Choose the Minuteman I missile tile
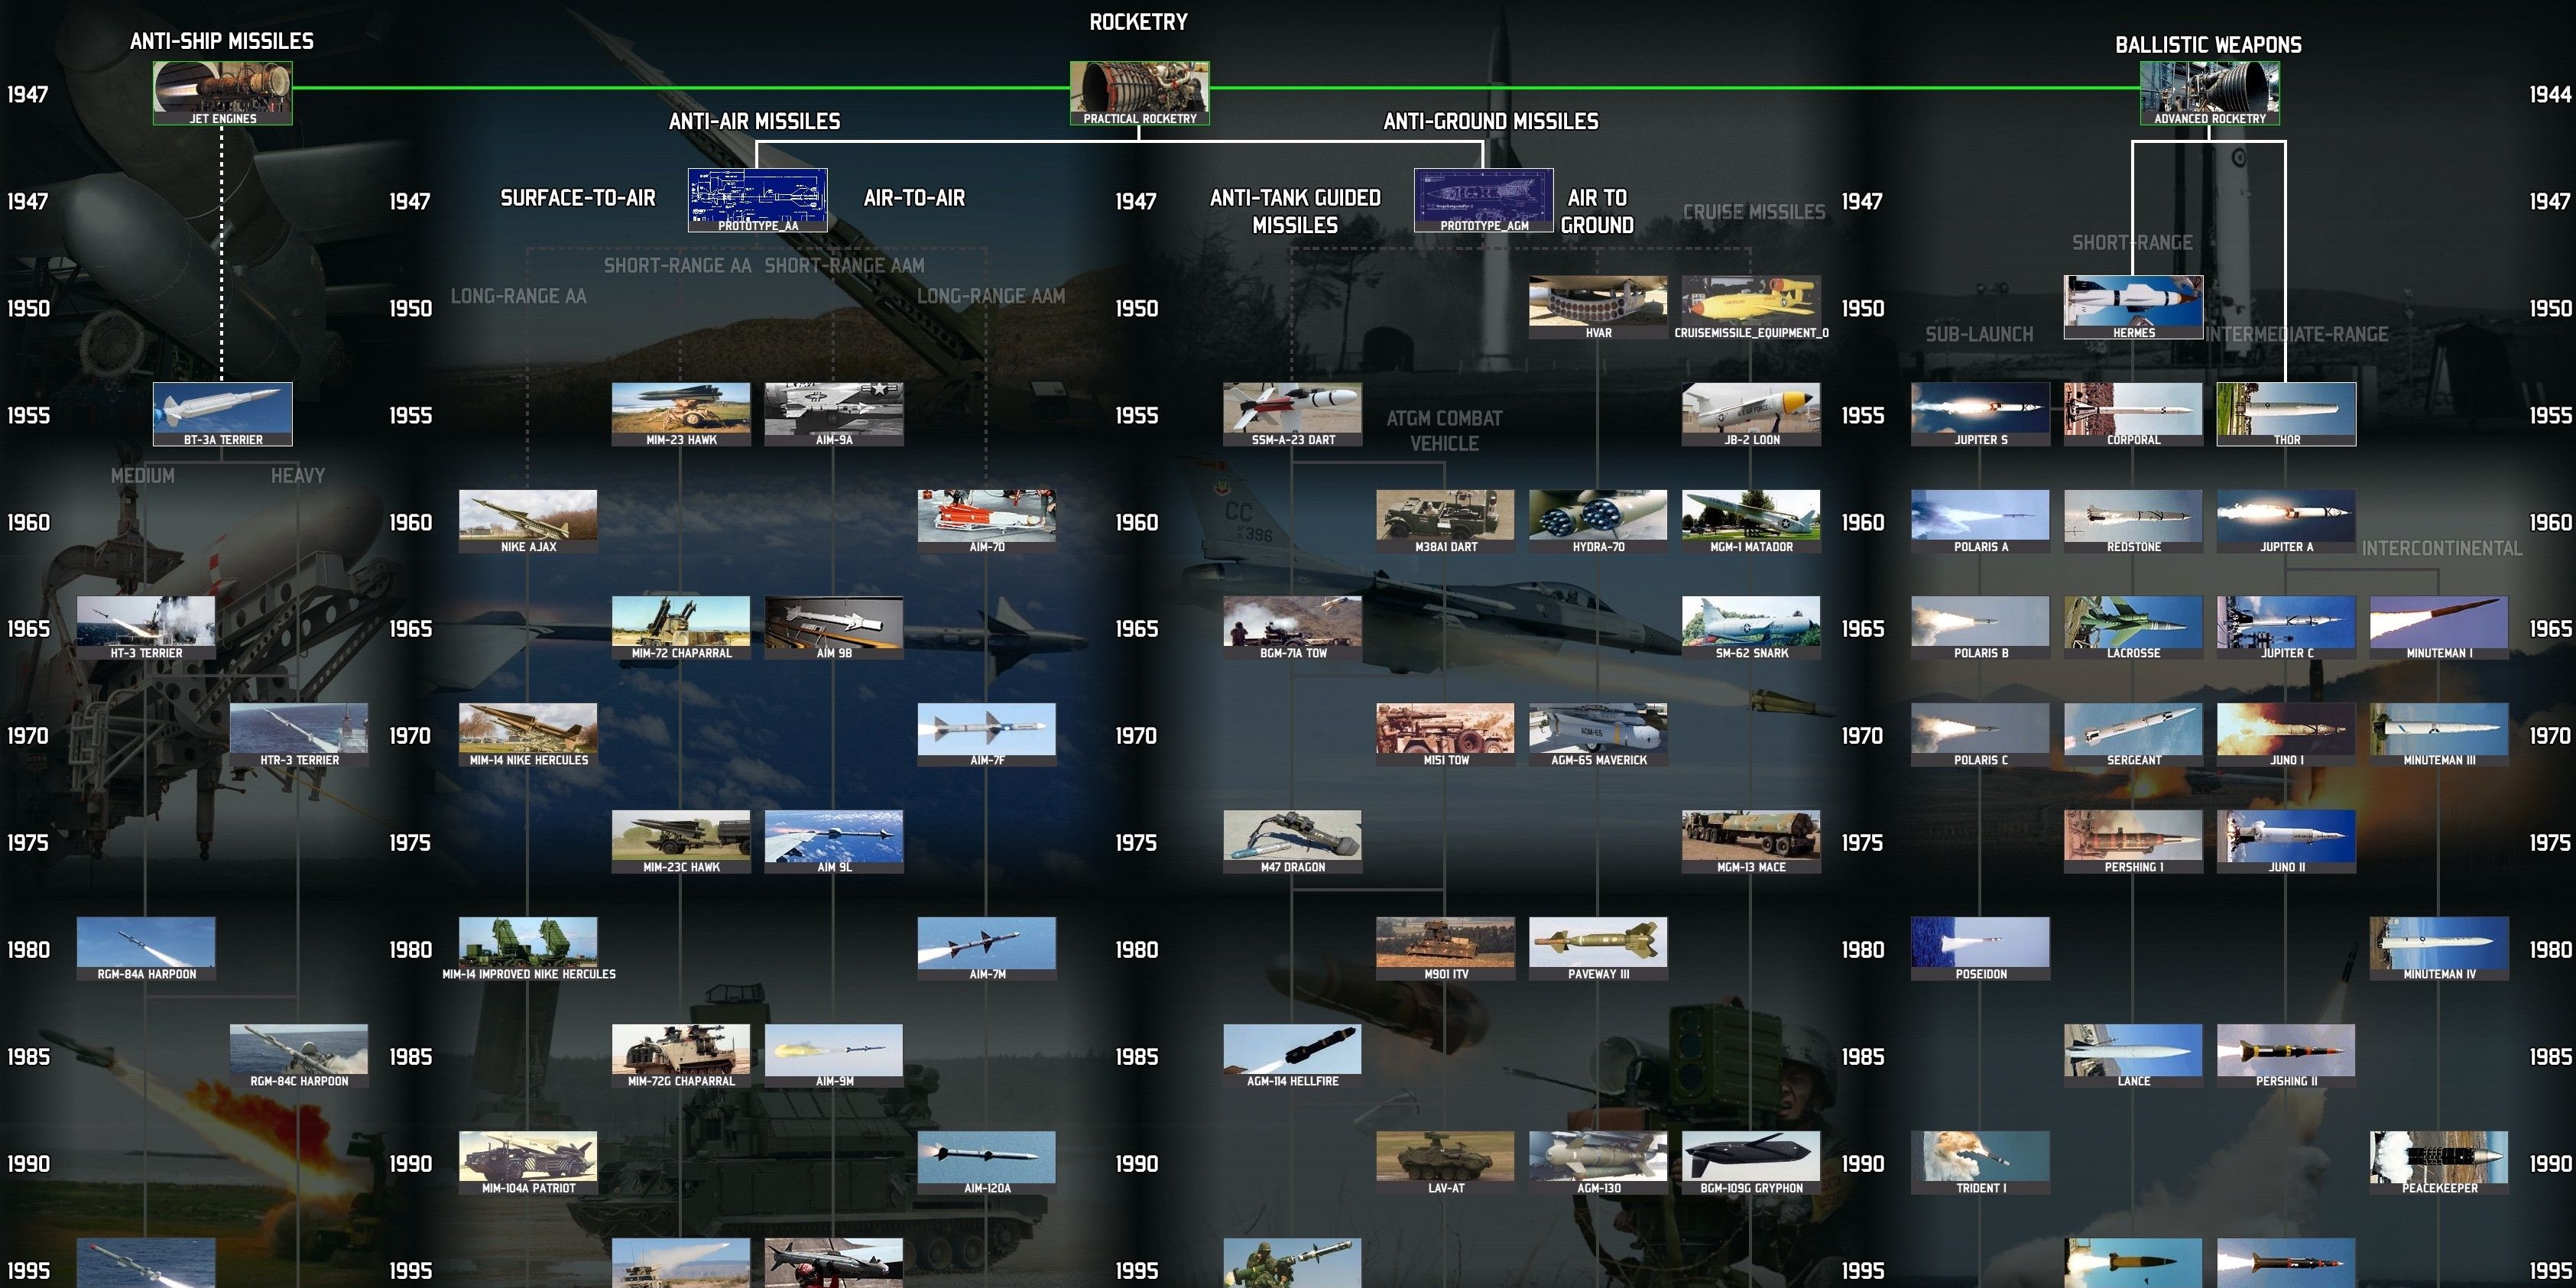This screenshot has width=2576, height=1288. coord(2439,627)
